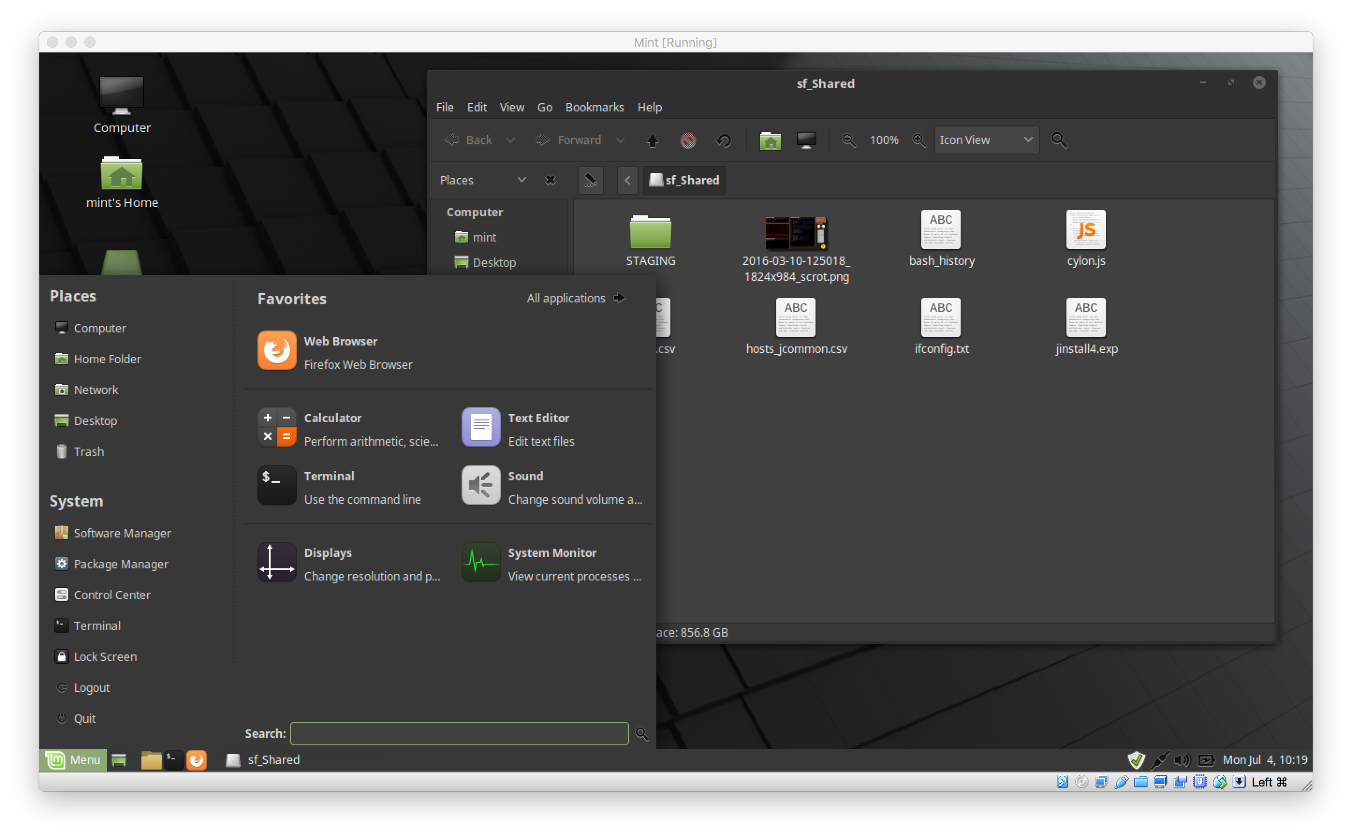Open the Edit menu
The height and width of the screenshot is (838, 1352).
pyautogui.click(x=477, y=108)
